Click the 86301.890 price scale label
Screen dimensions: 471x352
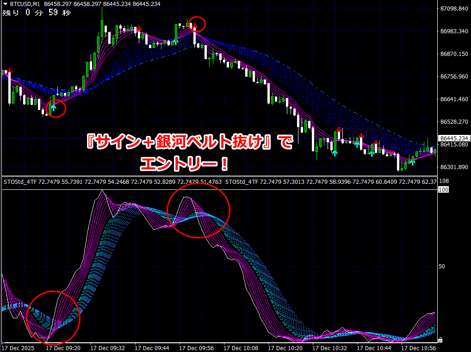pyautogui.click(x=454, y=167)
